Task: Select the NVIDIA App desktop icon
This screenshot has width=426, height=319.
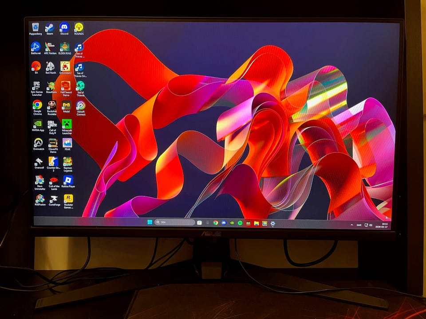Action: pos(38,125)
